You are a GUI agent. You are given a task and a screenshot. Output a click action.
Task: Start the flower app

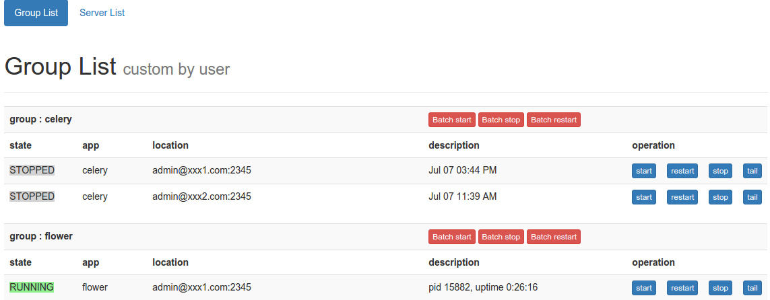644,288
